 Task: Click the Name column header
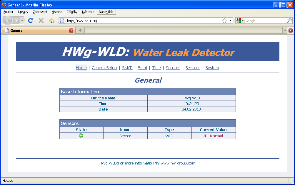(x=125, y=130)
